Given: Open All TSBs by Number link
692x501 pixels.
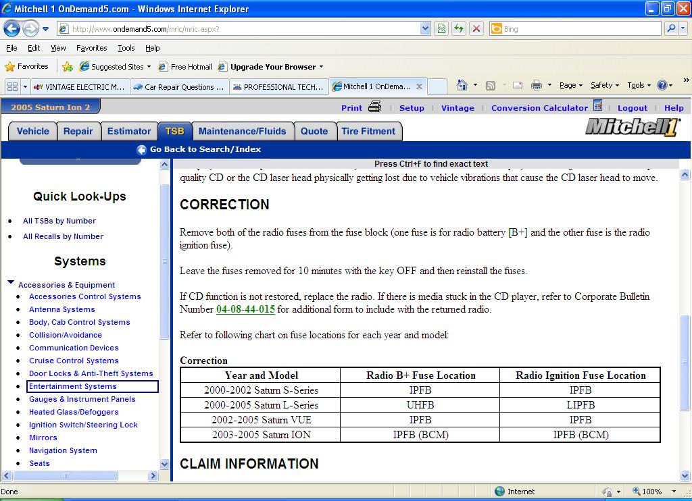Looking at the screenshot, I should pyautogui.click(x=59, y=221).
